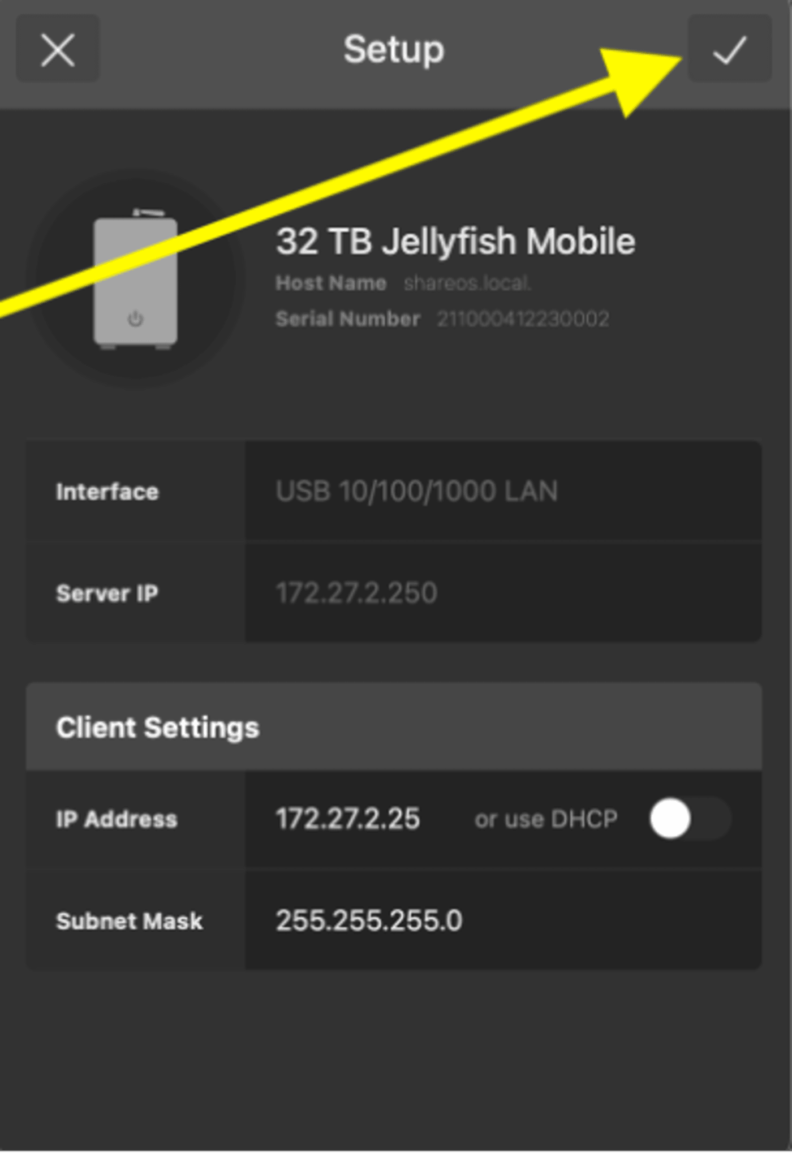Select the Interface field value
This screenshot has height=1153, width=792.
coord(416,491)
